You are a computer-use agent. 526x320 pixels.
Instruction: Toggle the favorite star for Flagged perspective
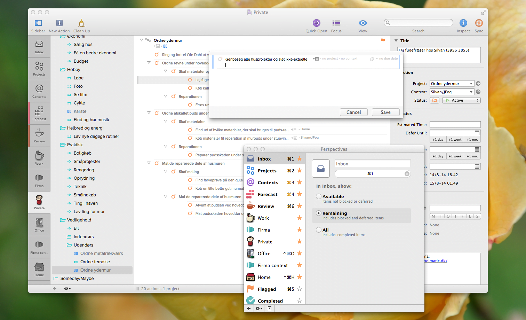(300, 289)
